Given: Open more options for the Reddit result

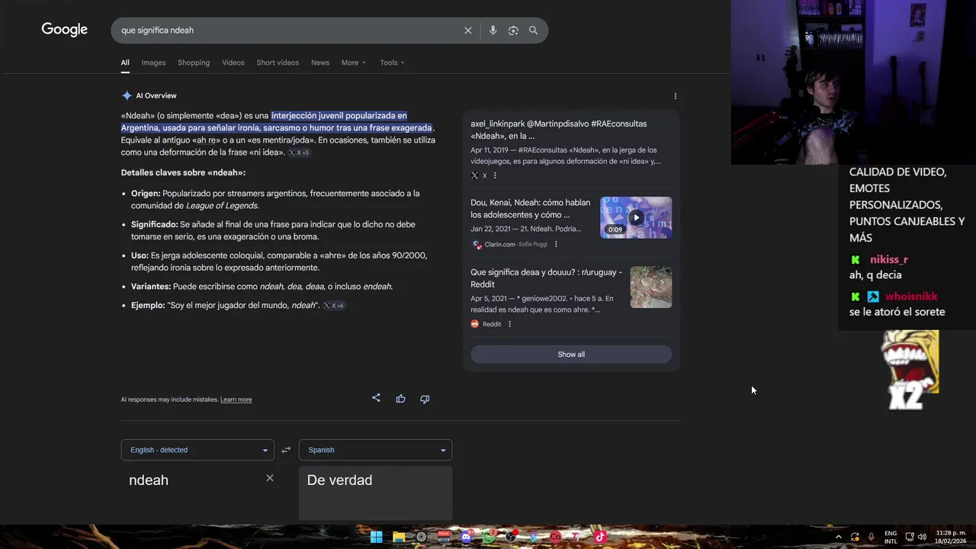Looking at the screenshot, I should (x=509, y=324).
